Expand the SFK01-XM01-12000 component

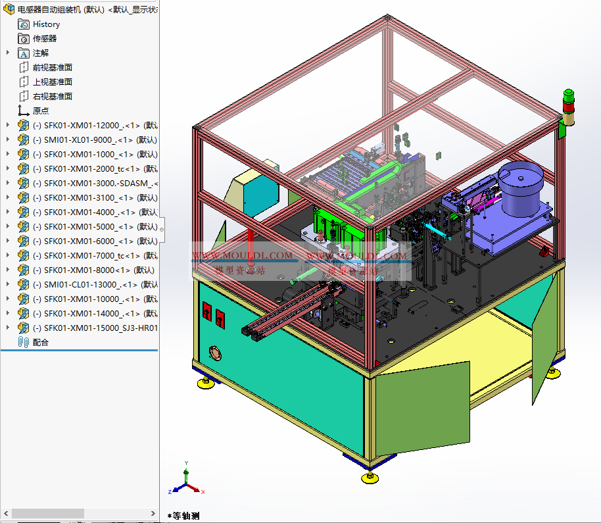[x=7, y=125]
